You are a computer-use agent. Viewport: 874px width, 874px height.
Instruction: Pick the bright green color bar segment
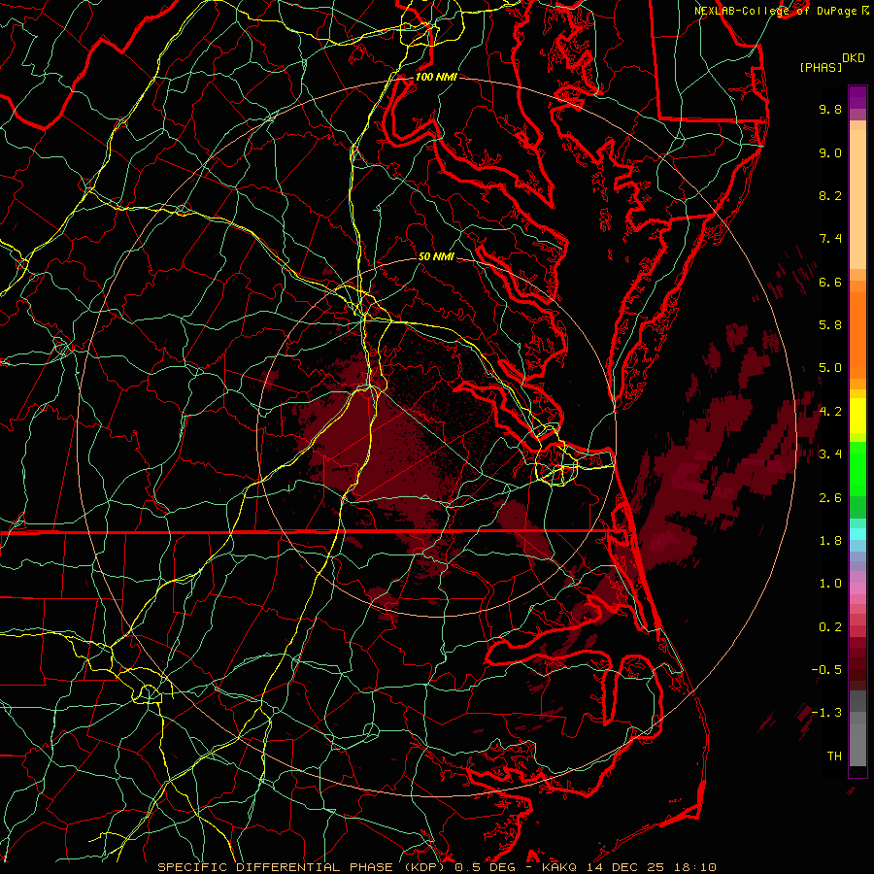[x=857, y=468]
